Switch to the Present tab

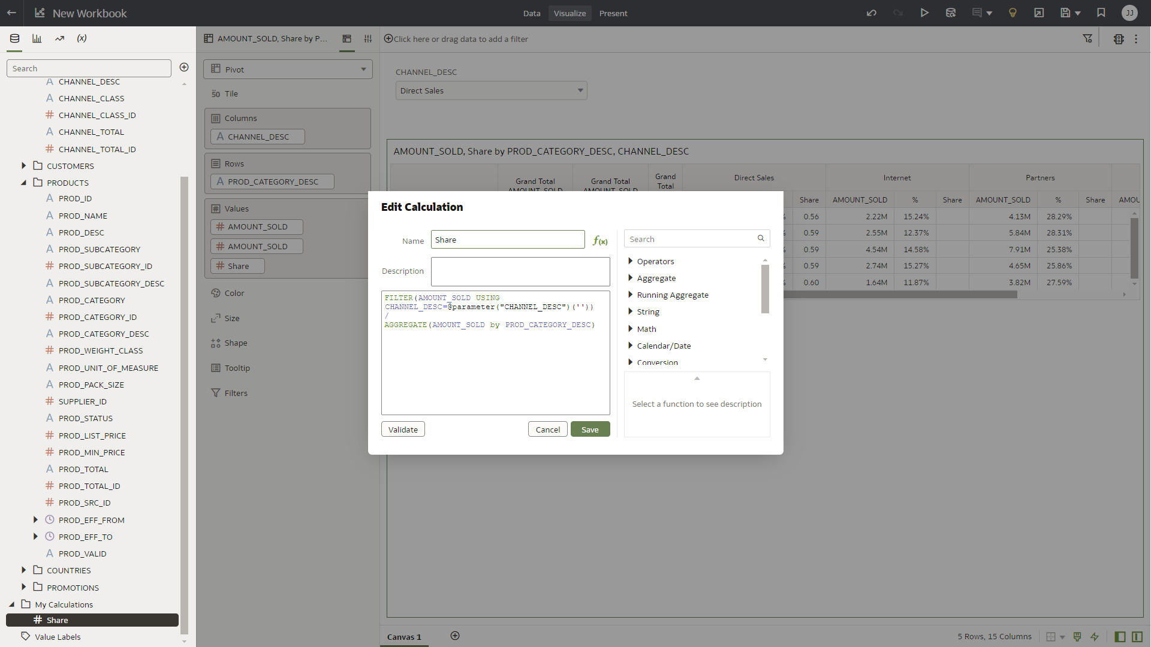click(613, 13)
